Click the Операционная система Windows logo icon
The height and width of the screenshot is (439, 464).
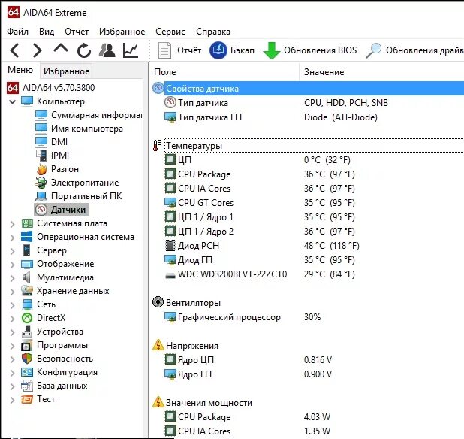[27, 237]
